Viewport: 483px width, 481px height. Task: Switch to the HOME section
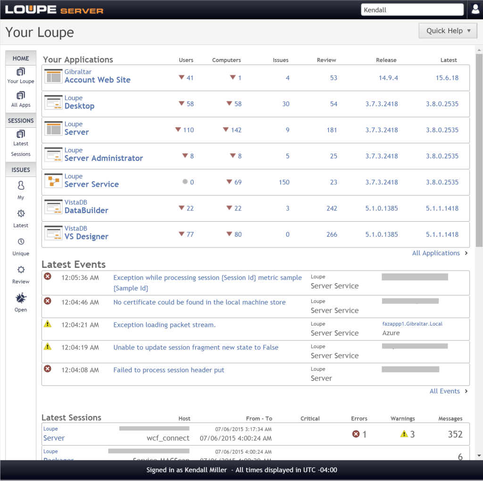20,58
